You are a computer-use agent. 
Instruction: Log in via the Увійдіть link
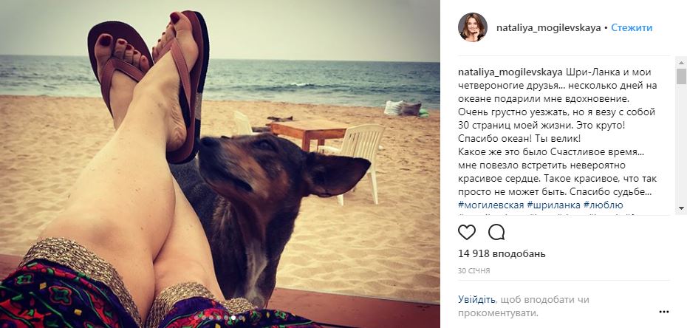point(476,299)
